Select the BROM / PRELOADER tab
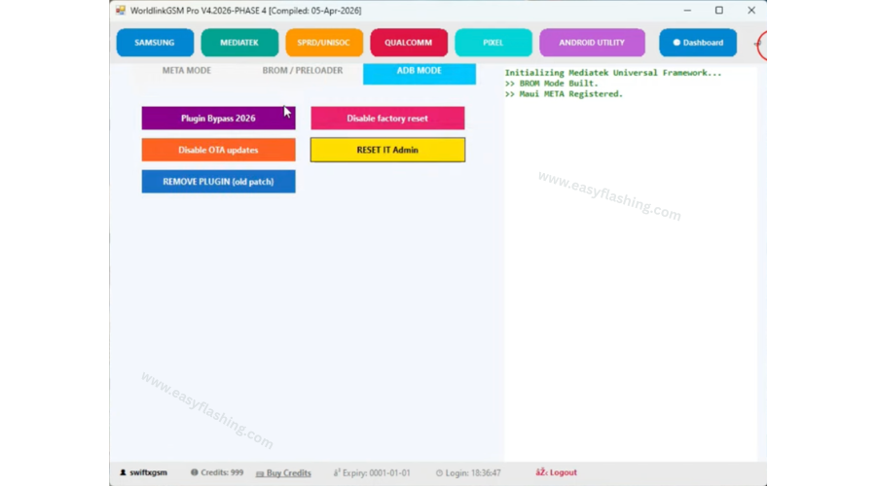 coord(302,71)
